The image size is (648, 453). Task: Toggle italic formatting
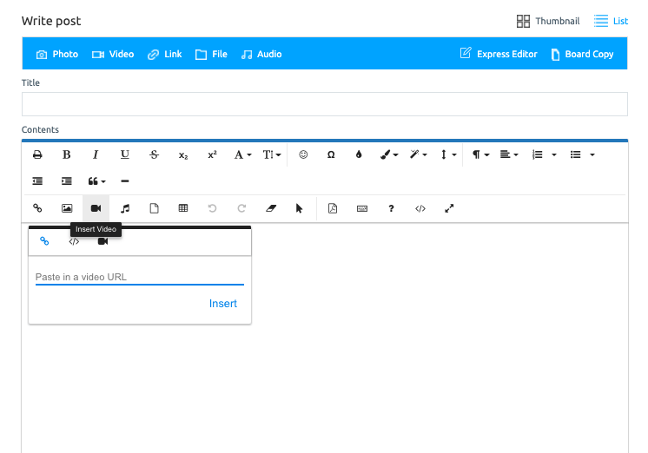point(96,154)
